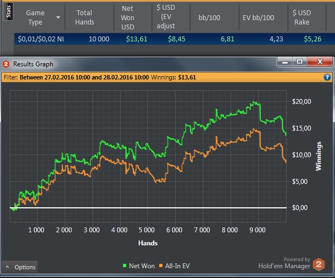The image size is (335, 278).
Task: Minimize the Results Graph window
Action: 285,63
